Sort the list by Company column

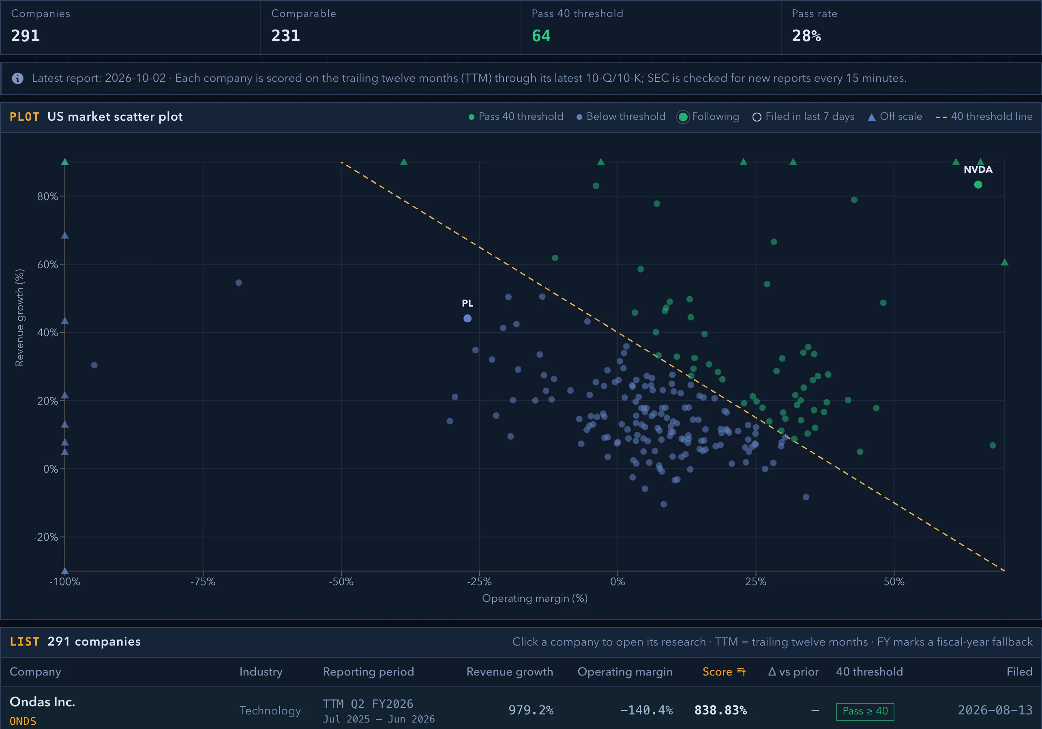pos(35,671)
